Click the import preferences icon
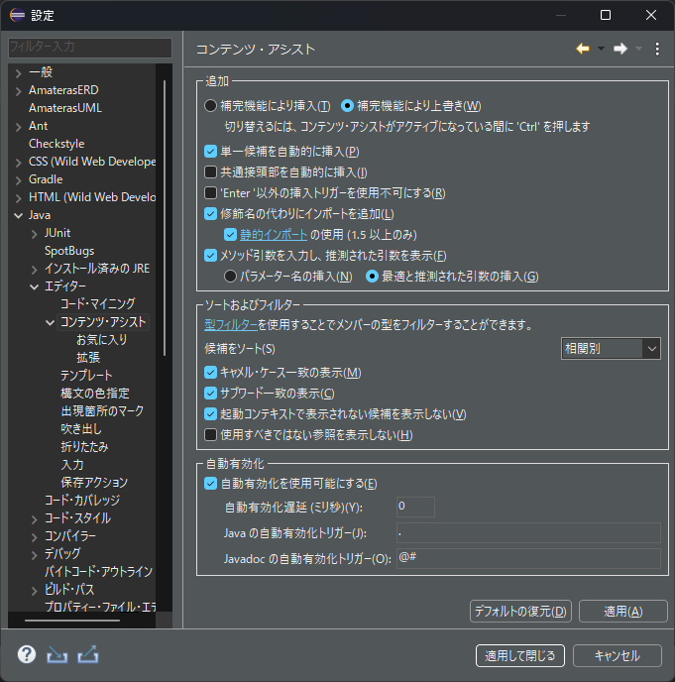 [x=56, y=654]
